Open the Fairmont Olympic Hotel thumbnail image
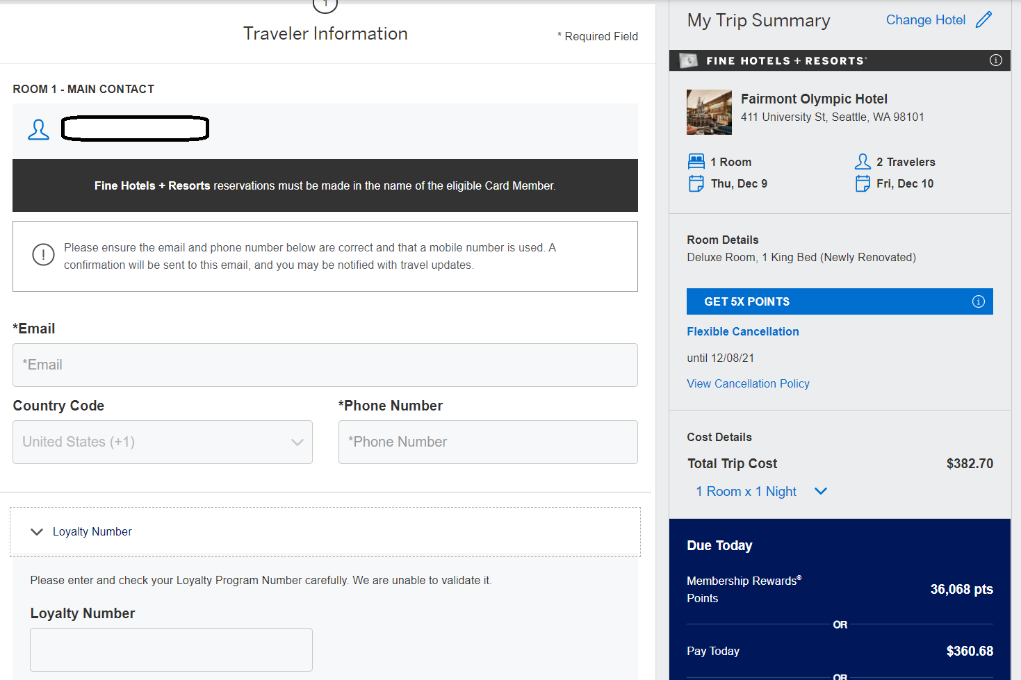The width and height of the screenshot is (1021, 680). [x=709, y=112]
